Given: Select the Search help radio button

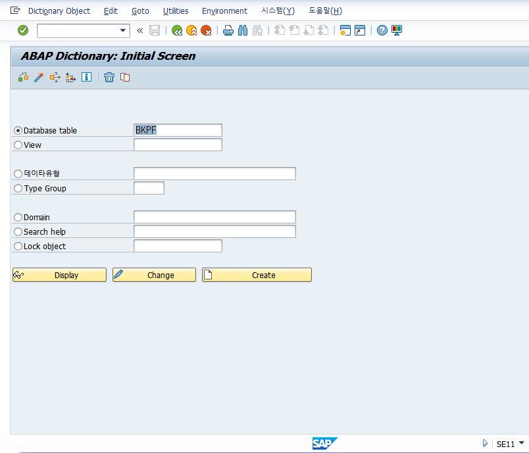Looking at the screenshot, I should tap(18, 231).
